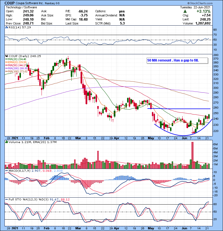Click the MACD histogram value 2.838

(58, 171)
